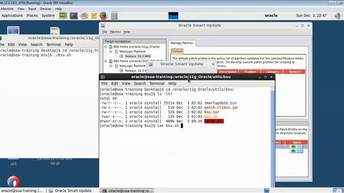
Task: Click the patch-client.jar file name in terminal
Action: 221,107
